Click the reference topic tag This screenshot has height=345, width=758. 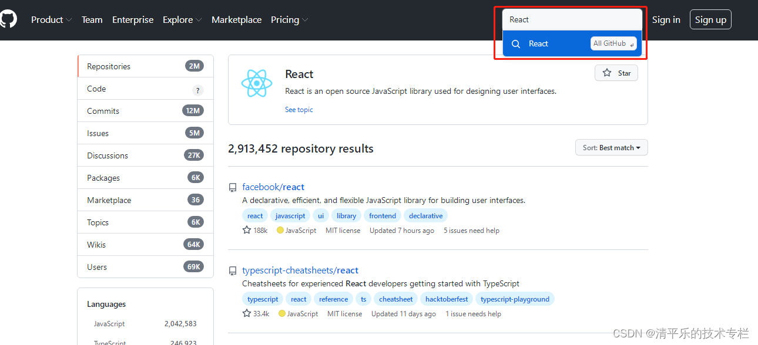333,299
